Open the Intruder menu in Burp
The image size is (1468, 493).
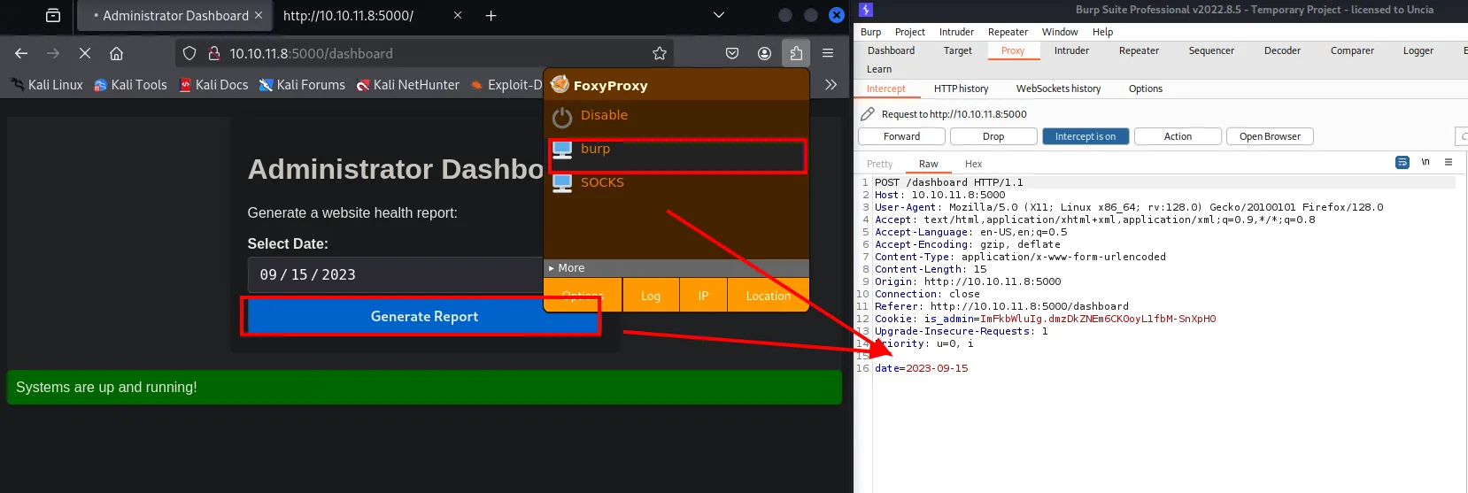(x=956, y=32)
